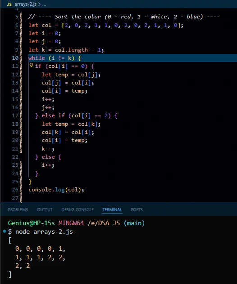Click the '0, 0, 0, 0, 1,' output row
This screenshot has height=284, width=237.
point(40,249)
